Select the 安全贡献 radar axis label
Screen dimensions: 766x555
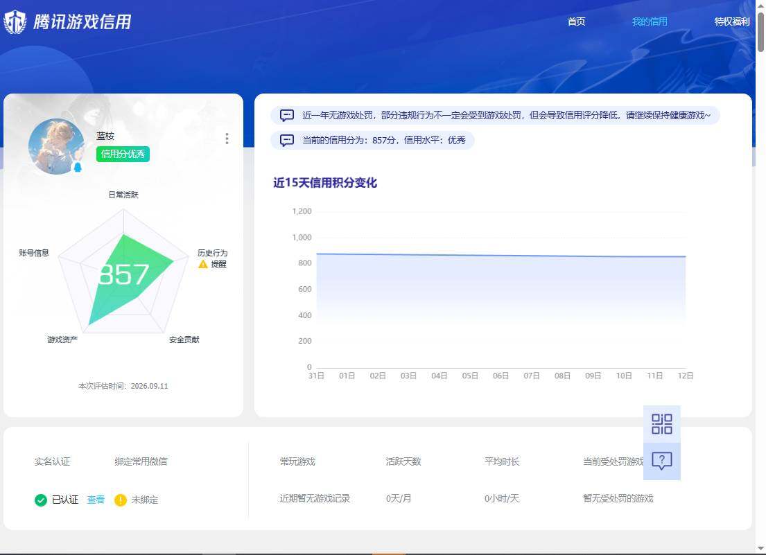coord(184,340)
